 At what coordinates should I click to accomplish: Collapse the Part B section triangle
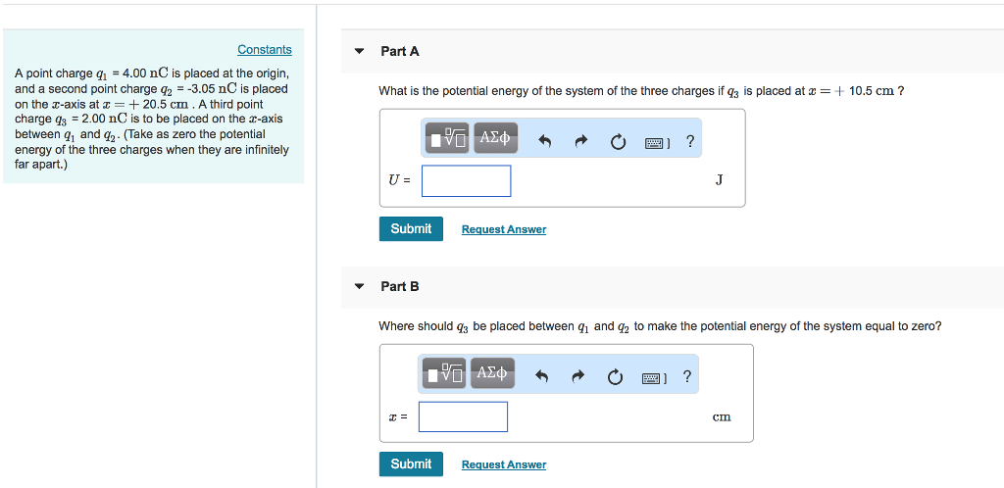tap(360, 286)
